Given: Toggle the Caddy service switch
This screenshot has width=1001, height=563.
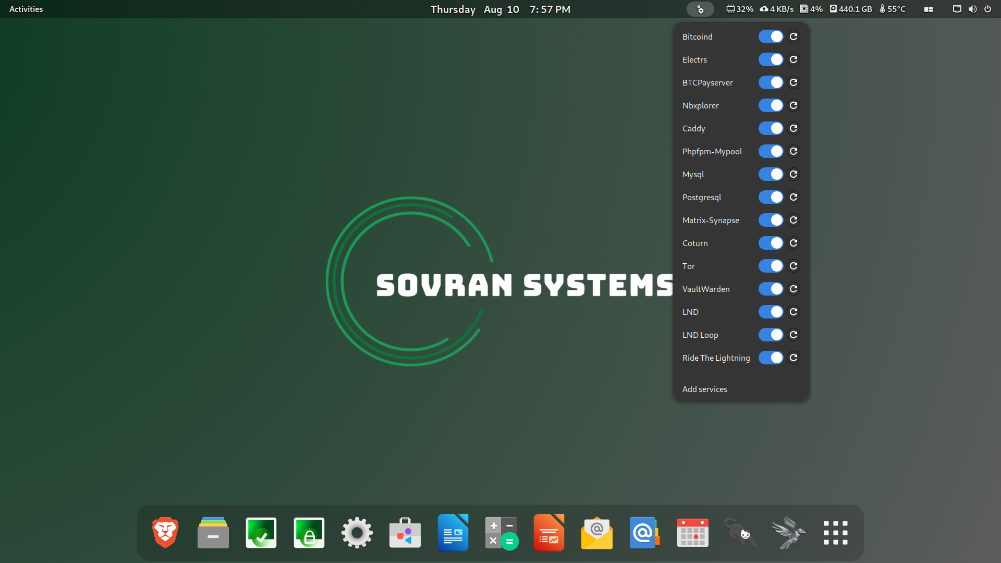Looking at the screenshot, I should click(x=771, y=128).
